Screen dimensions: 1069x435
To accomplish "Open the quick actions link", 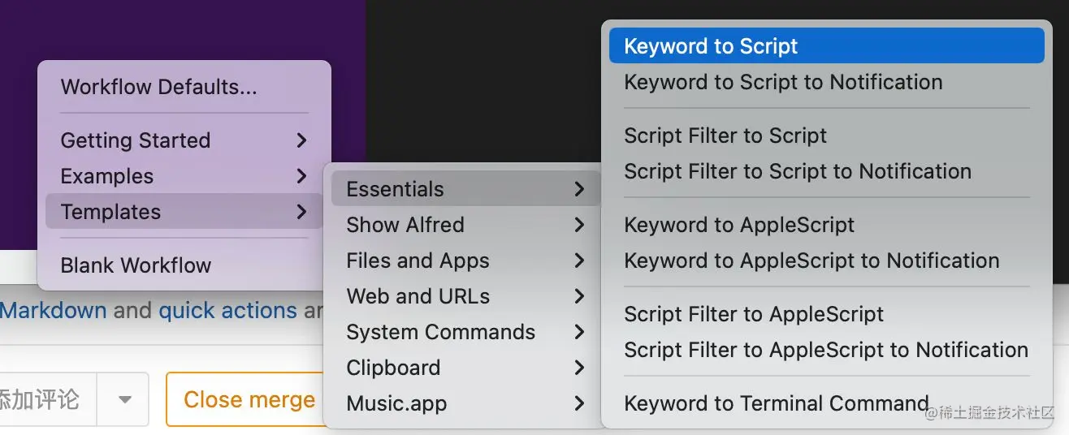I will coord(227,310).
